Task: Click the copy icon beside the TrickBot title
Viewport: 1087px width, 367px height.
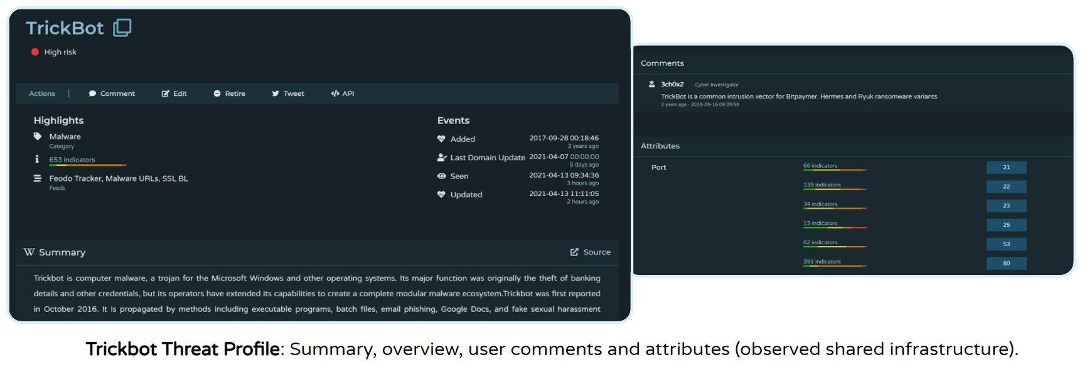Action: 122,28
